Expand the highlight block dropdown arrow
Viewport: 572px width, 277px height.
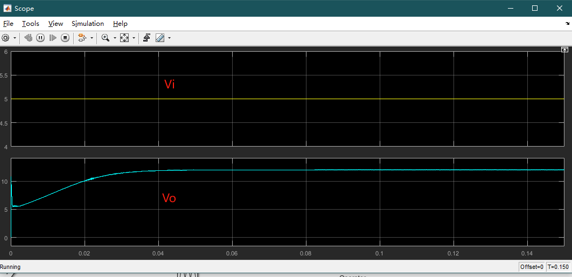pyautogui.click(x=92, y=38)
